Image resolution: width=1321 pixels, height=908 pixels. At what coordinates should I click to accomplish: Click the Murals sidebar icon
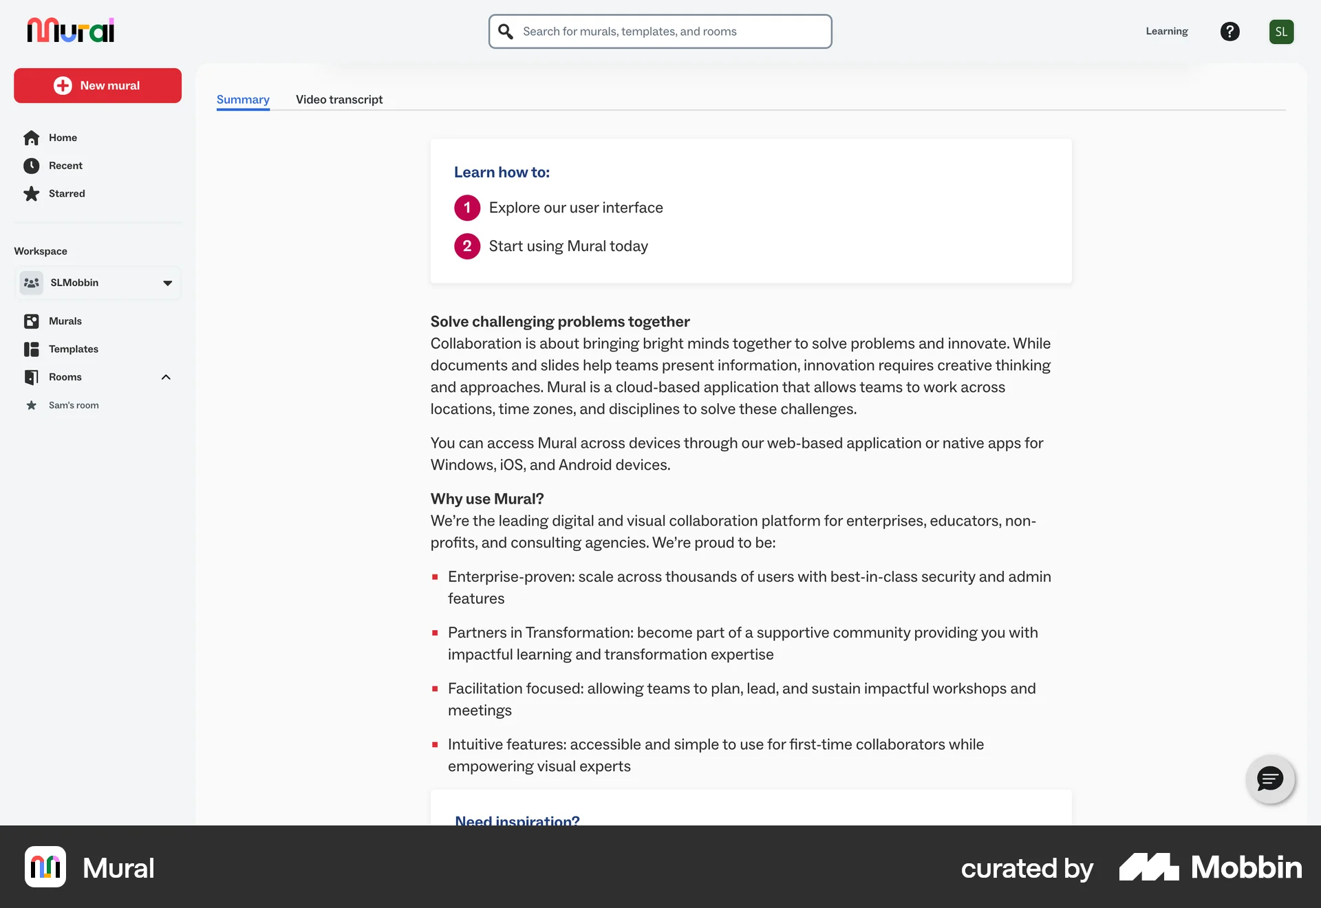pyautogui.click(x=31, y=321)
